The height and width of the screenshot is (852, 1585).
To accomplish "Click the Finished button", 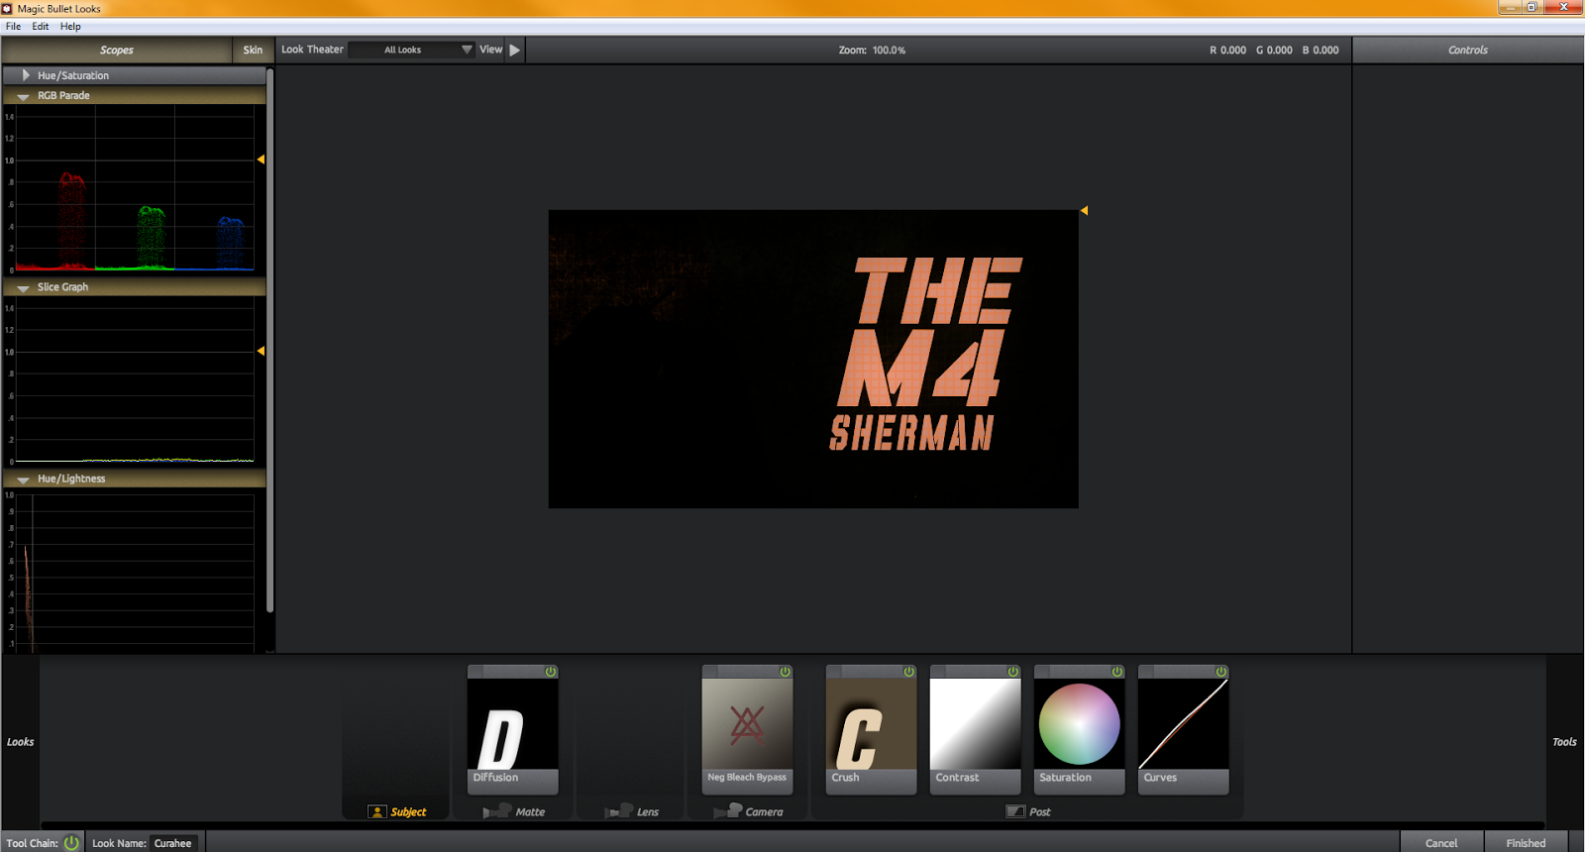I will point(1526,843).
